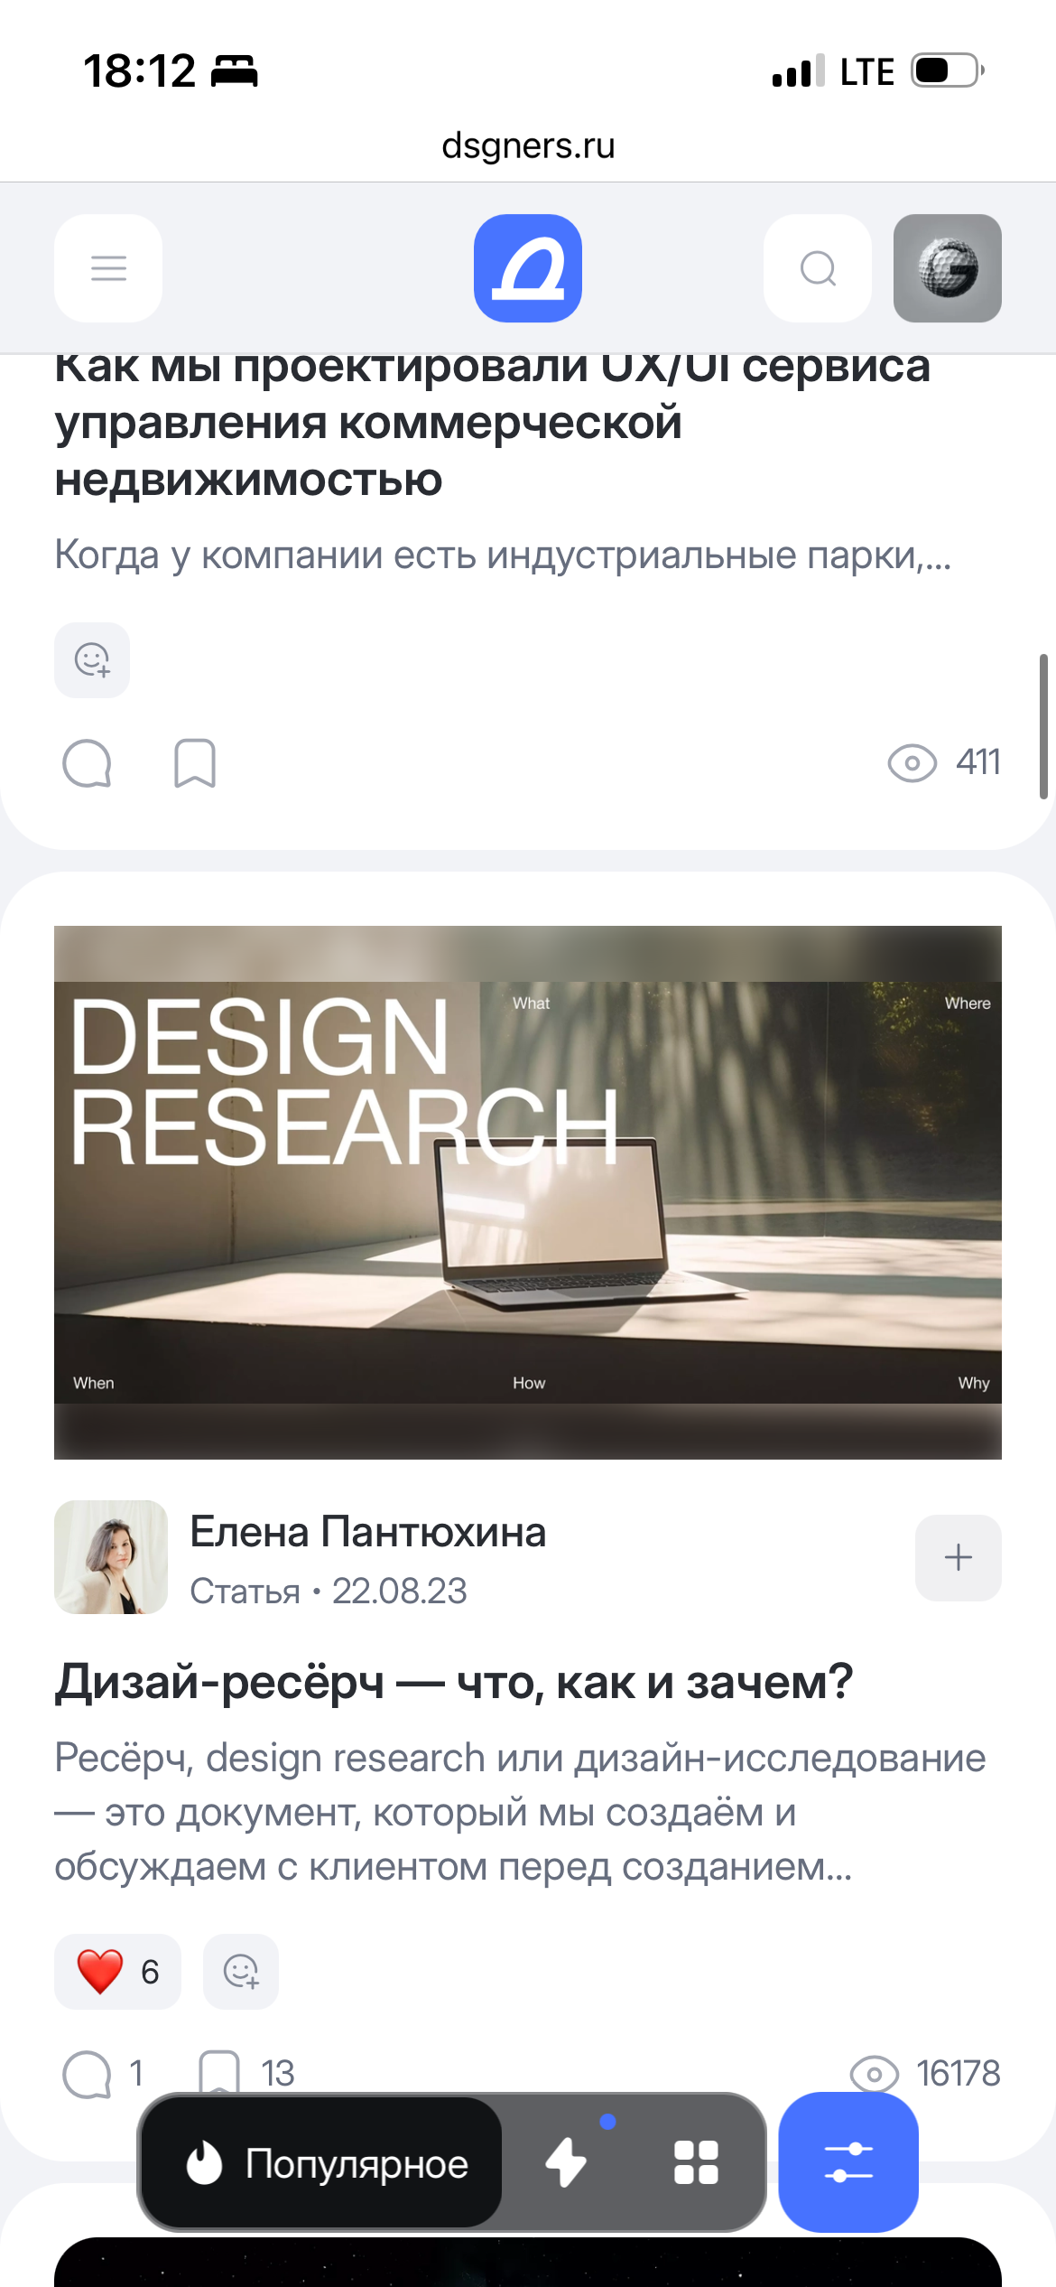Open Елена Пантюхина's avatar photo

coord(111,1557)
